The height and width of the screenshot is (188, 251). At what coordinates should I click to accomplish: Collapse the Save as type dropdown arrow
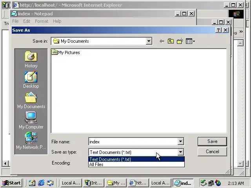point(180,152)
